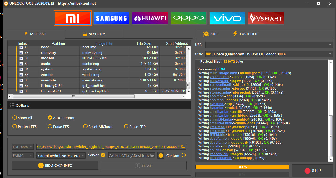The width and height of the screenshot is (336, 178).
Task: Click the 100 % progress bar
Action: pyautogui.click(x=242, y=167)
